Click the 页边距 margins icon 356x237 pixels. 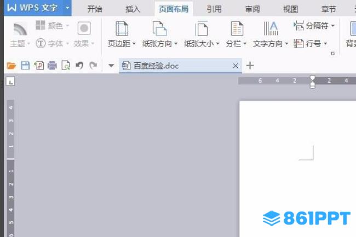[122, 28]
